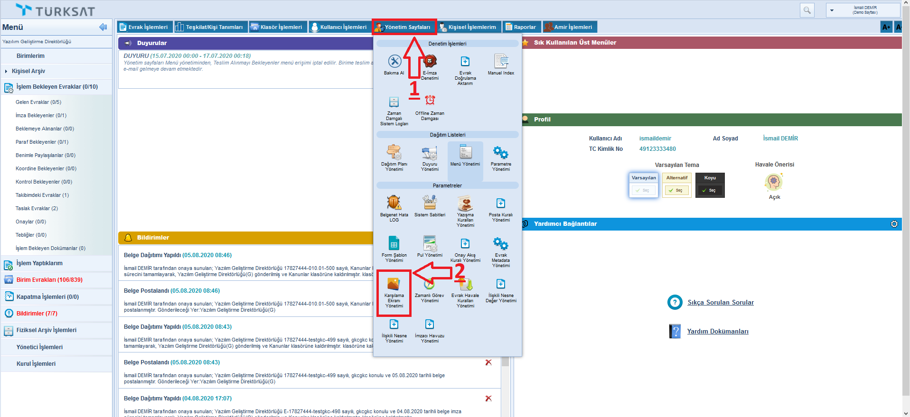Expand the Kişisel Arşiv tree item
Viewport: 910px width, 417px height.
tap(6, 71)
